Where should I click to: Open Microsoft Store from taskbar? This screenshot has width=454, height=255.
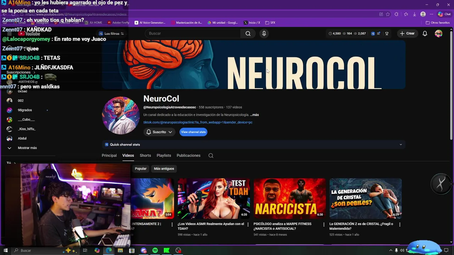click(x=132, y=250)
